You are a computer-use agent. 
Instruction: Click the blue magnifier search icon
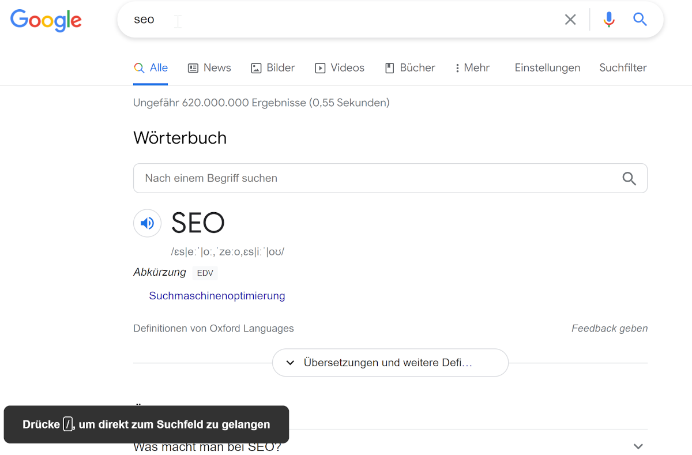point(640,19)
